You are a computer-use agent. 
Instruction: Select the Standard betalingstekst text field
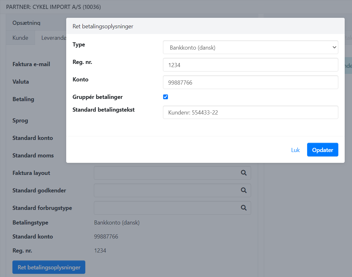250,113
